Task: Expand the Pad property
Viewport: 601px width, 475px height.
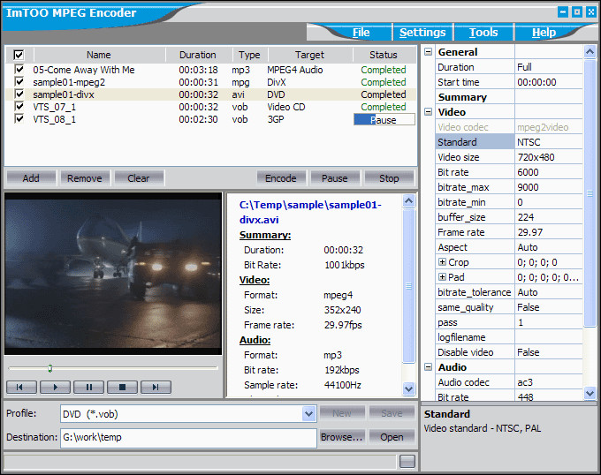Action: [442, 277]
